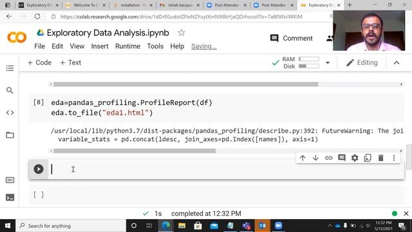Click the Windows Search for anything box
The height and width of the screenshot is (232, 412).
pos(71,226)
